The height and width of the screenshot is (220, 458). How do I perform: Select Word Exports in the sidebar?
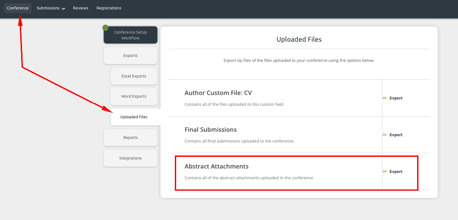tap(134, 96)
